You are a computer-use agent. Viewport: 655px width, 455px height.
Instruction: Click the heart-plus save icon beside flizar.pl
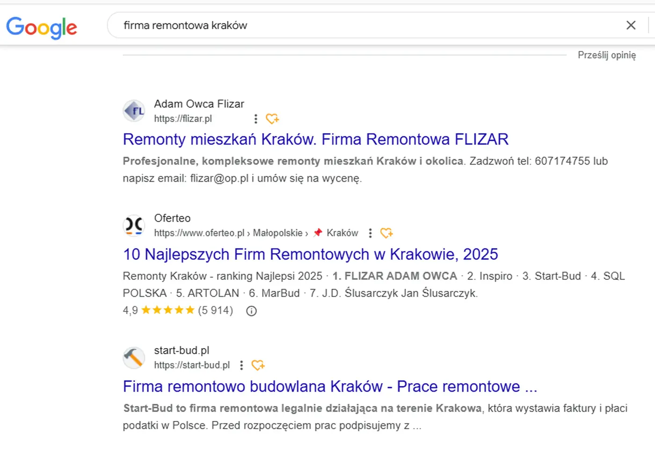[x=272, y=119]
